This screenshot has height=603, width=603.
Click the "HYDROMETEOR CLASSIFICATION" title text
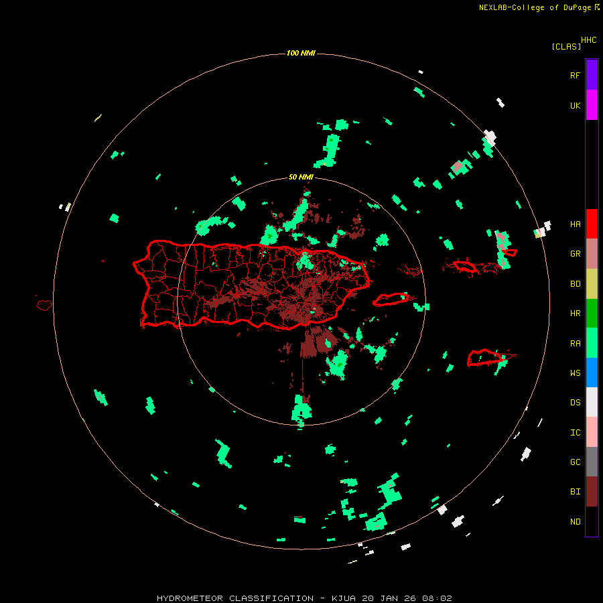[235, 598]
